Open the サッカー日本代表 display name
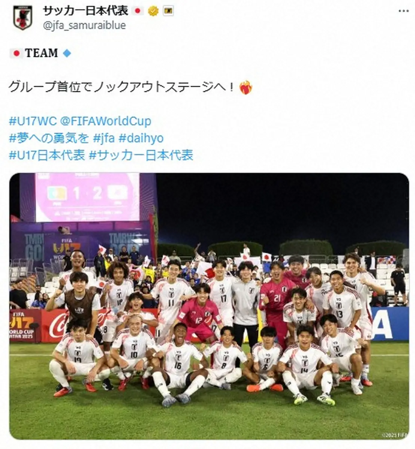415x449 pixels. [x=86, y=10]
